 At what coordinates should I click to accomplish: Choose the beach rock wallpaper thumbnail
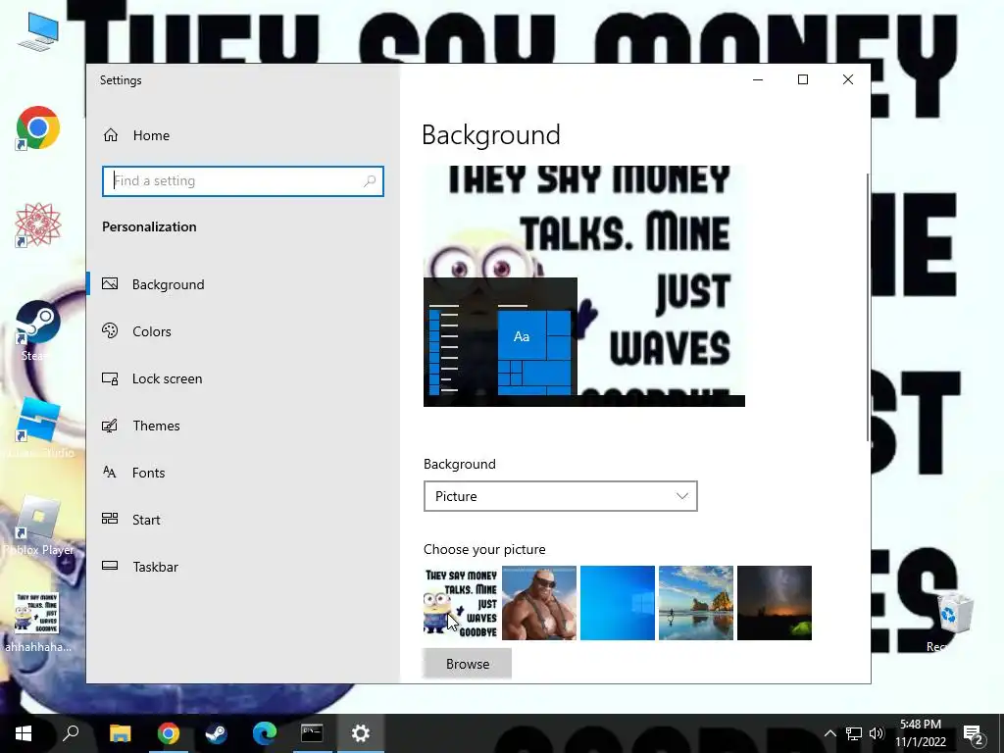(696, 603)
